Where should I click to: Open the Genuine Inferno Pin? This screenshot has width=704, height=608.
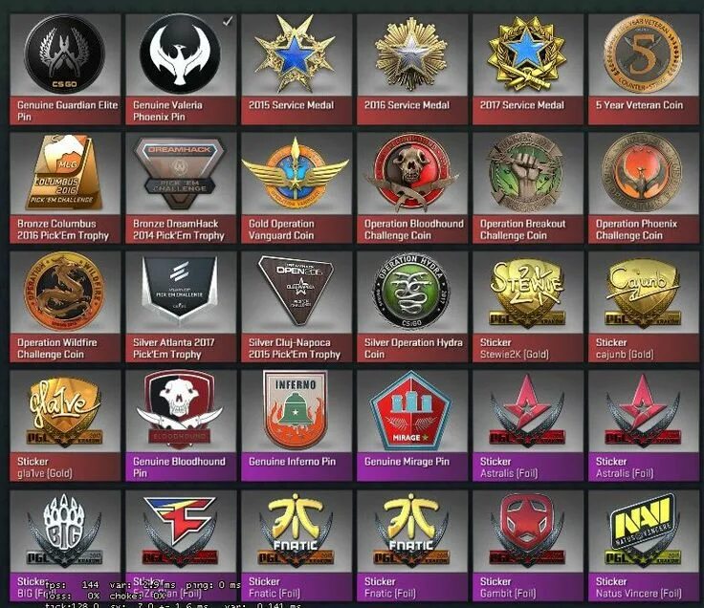pyautogui.click(x=297, y=425)
